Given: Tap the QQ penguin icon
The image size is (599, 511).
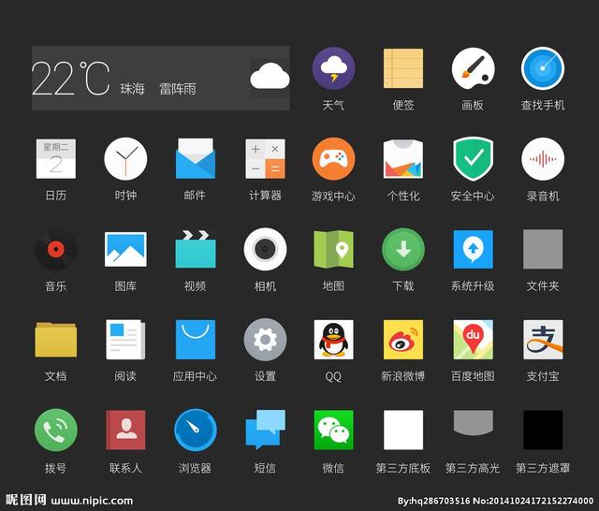Looking at the screenshot, I should [x=333, y=339].
